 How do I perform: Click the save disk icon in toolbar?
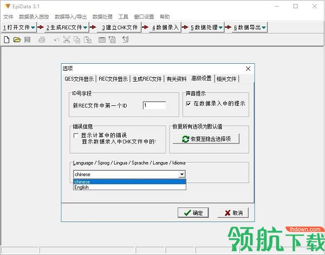click(x=28, y=39)
